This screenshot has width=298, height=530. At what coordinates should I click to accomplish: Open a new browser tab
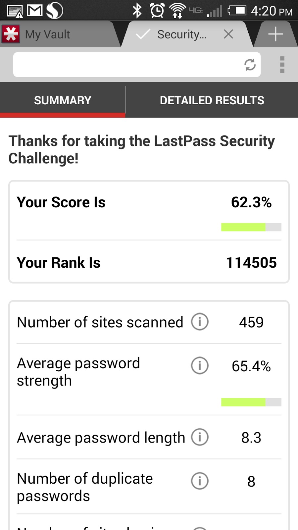click(x=275, y=34)
